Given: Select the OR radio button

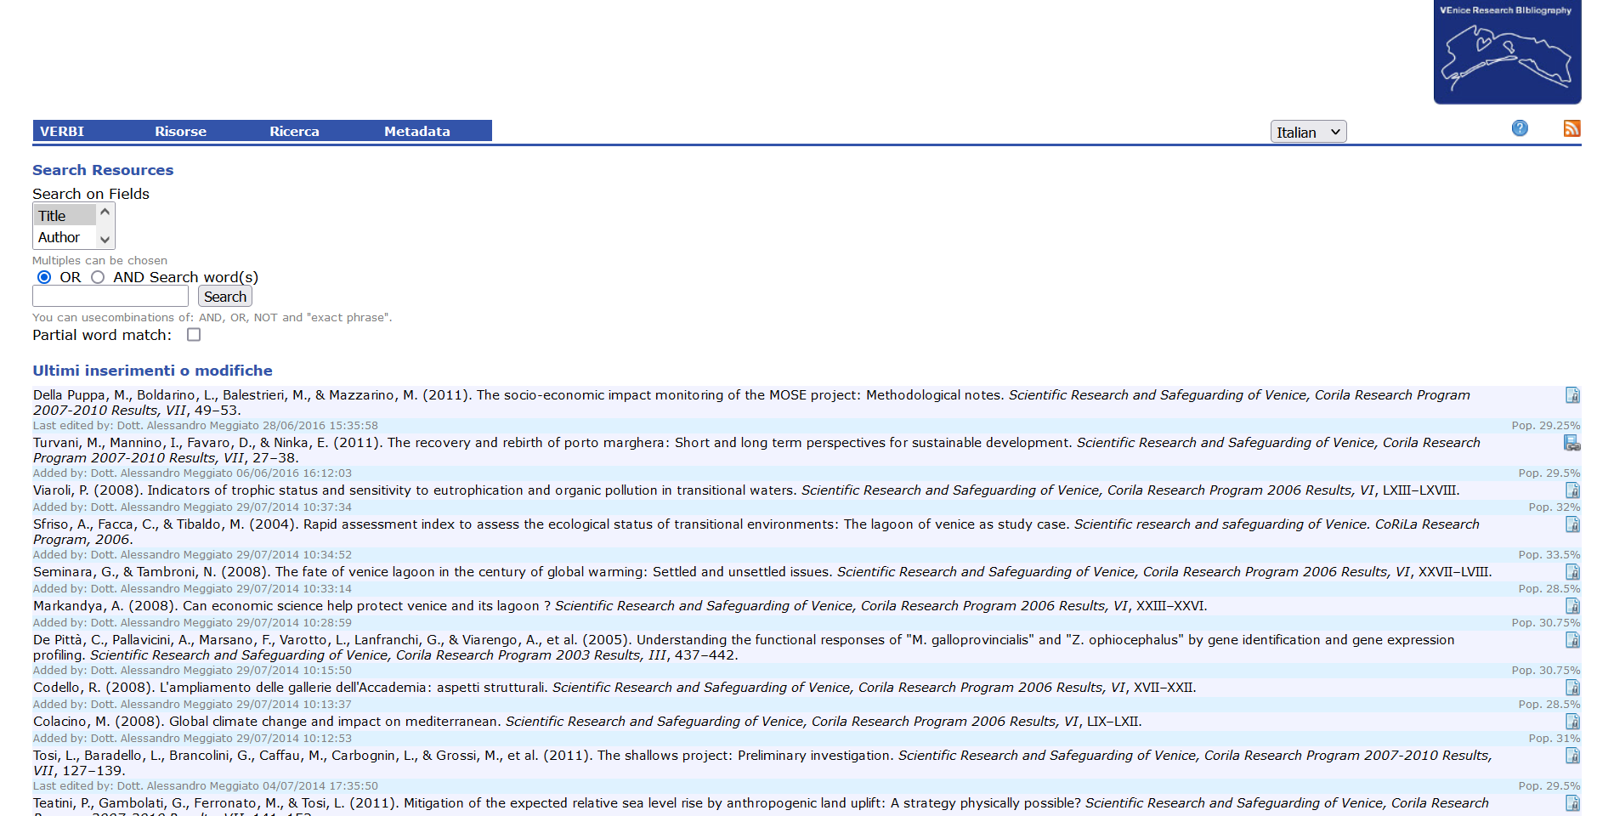Looking at the screenshot, I should (44, 277).
